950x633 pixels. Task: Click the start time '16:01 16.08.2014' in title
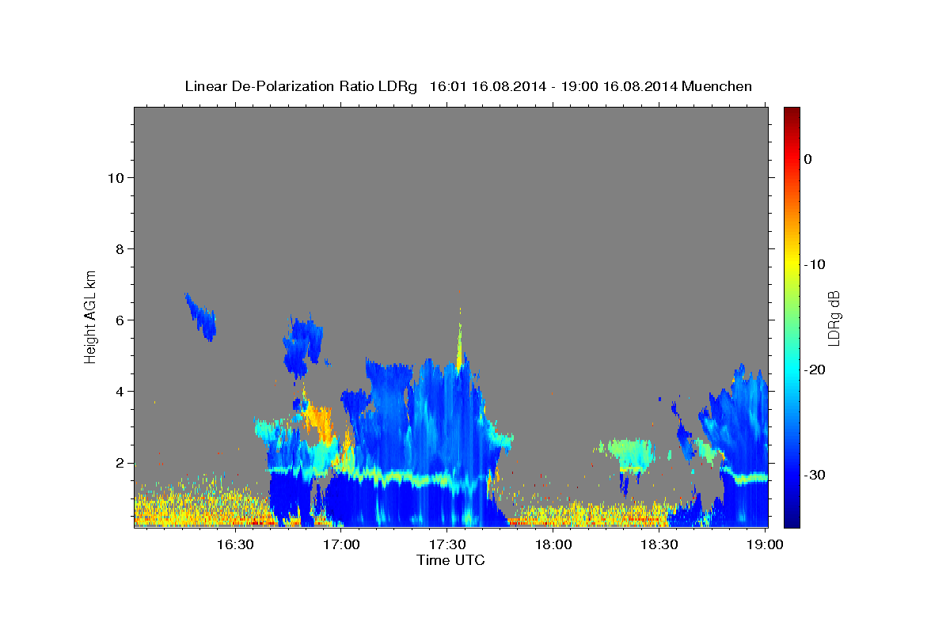tap(487, 86)
